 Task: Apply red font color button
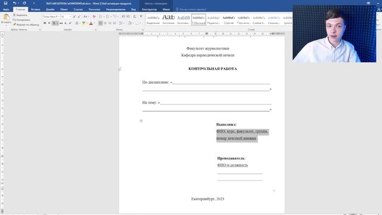coord(91,23)
